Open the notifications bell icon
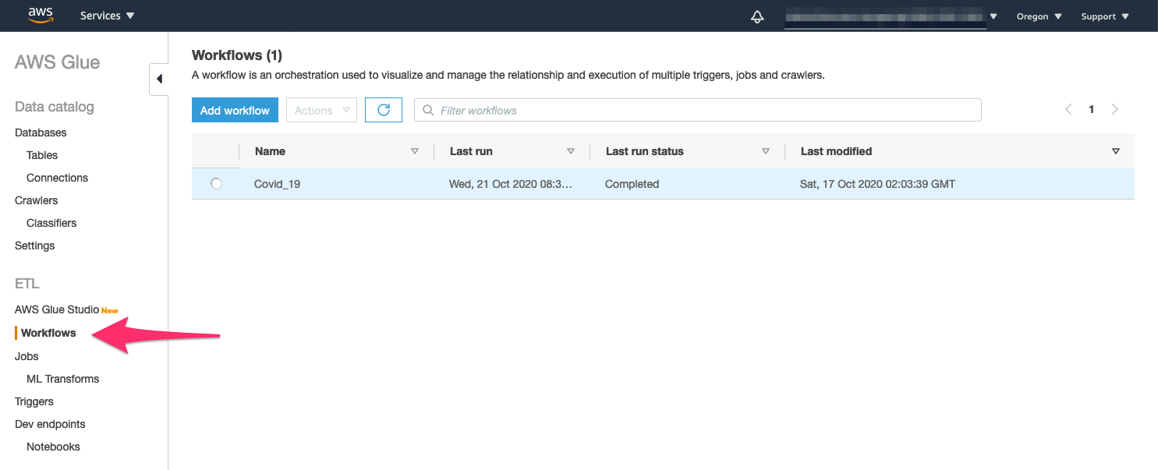Viewport: 1158px width, 470px height. pyautogui.click(x=757, y=16)
